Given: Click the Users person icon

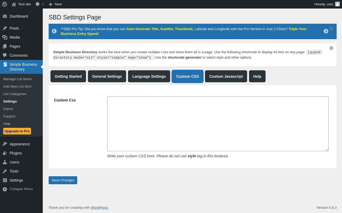Looking at the screenshot, I should (5, 162).
